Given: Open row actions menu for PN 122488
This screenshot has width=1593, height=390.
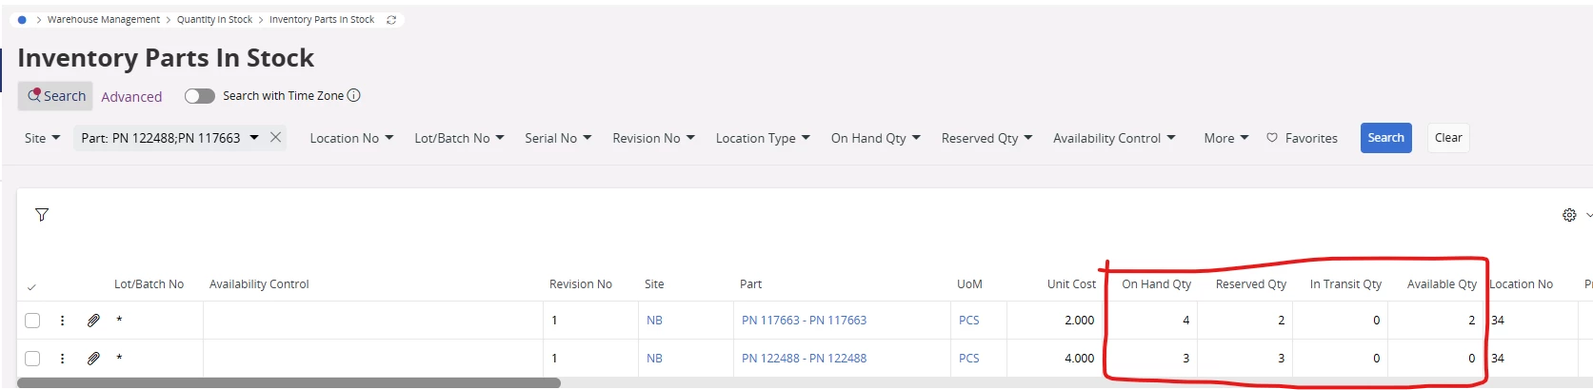Looking at the screenshot, I should (63, 359).
